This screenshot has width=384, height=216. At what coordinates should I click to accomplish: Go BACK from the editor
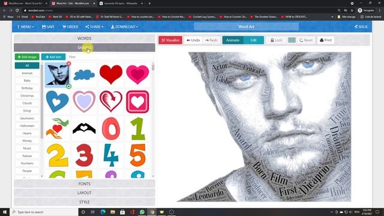361,26
